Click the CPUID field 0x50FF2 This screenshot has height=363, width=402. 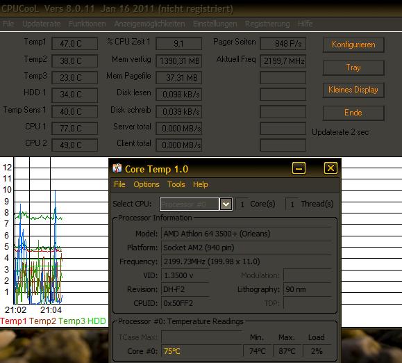[x=185, y=303]
